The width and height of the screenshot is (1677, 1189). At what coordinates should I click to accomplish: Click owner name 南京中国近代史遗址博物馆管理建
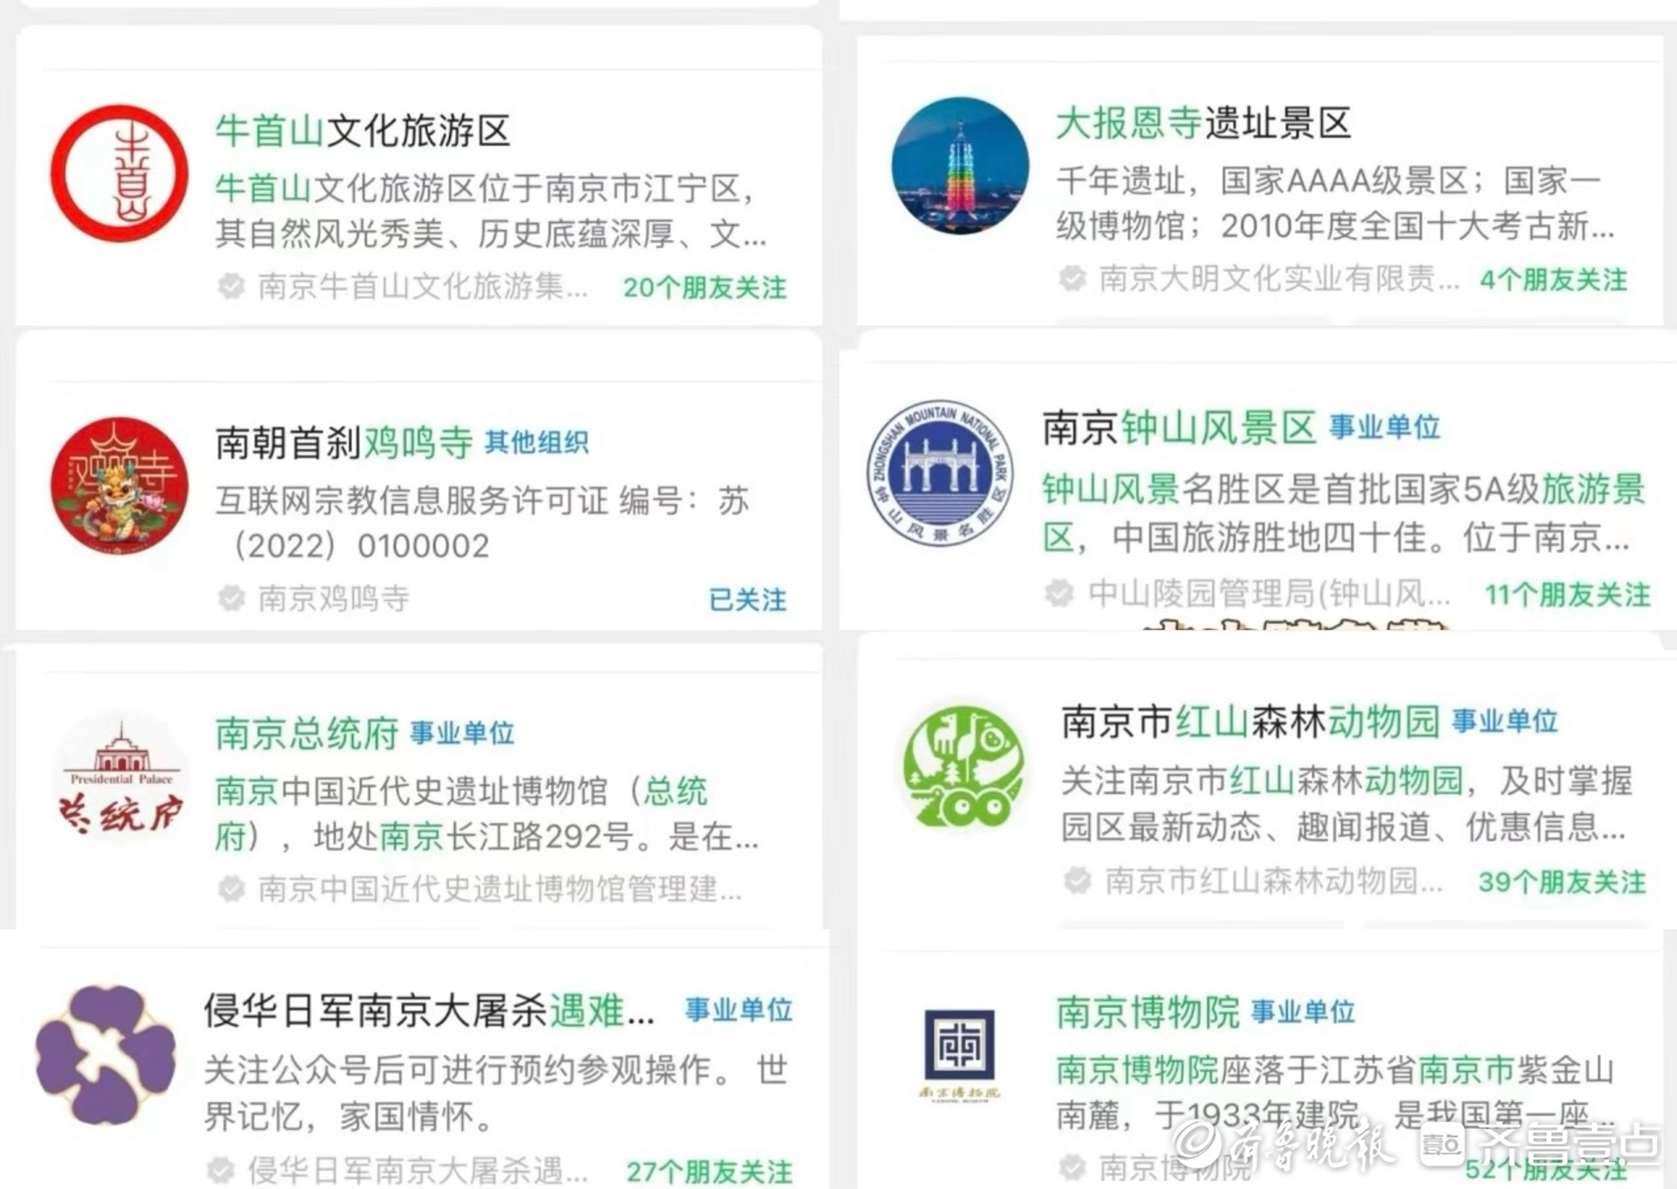[500, 889]
